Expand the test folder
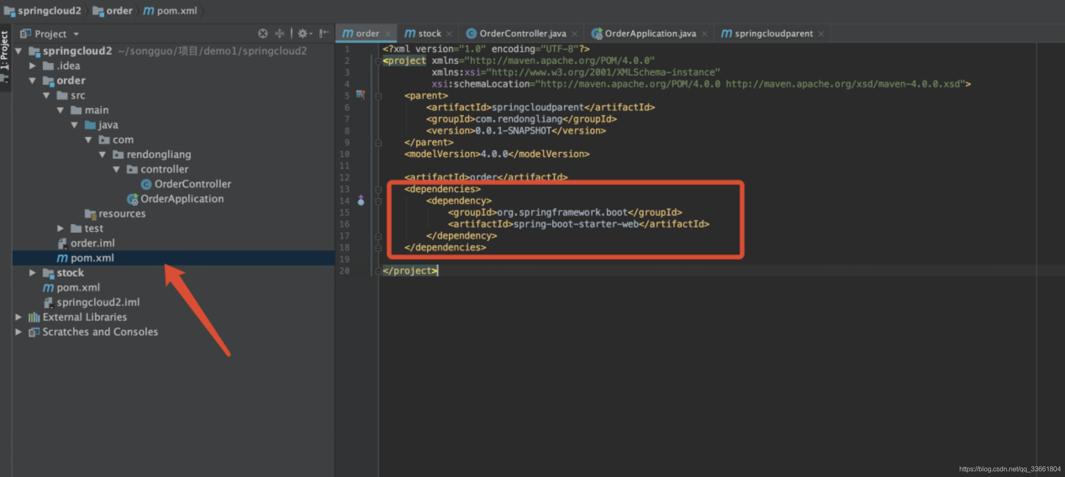Screen dimensions: 1065x477 click(60, 228)
